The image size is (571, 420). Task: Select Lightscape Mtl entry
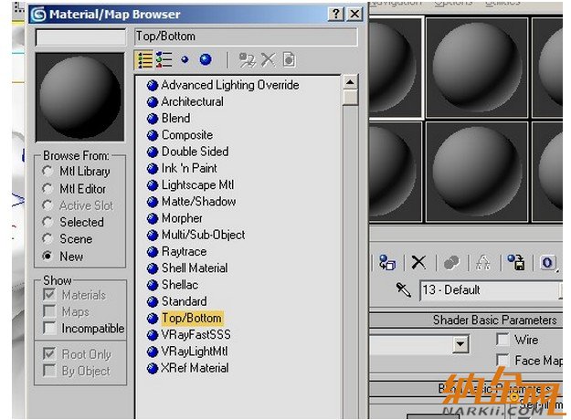pos(197,185)
